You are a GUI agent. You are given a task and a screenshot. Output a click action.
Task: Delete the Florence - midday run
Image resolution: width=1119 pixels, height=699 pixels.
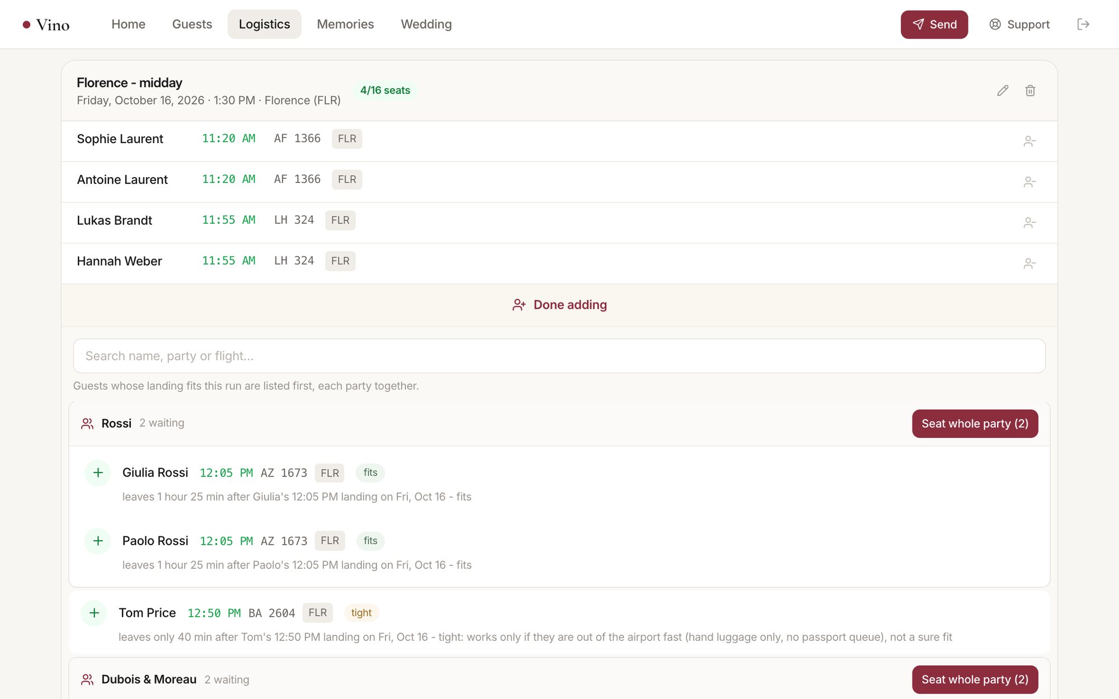(1030, 91)
